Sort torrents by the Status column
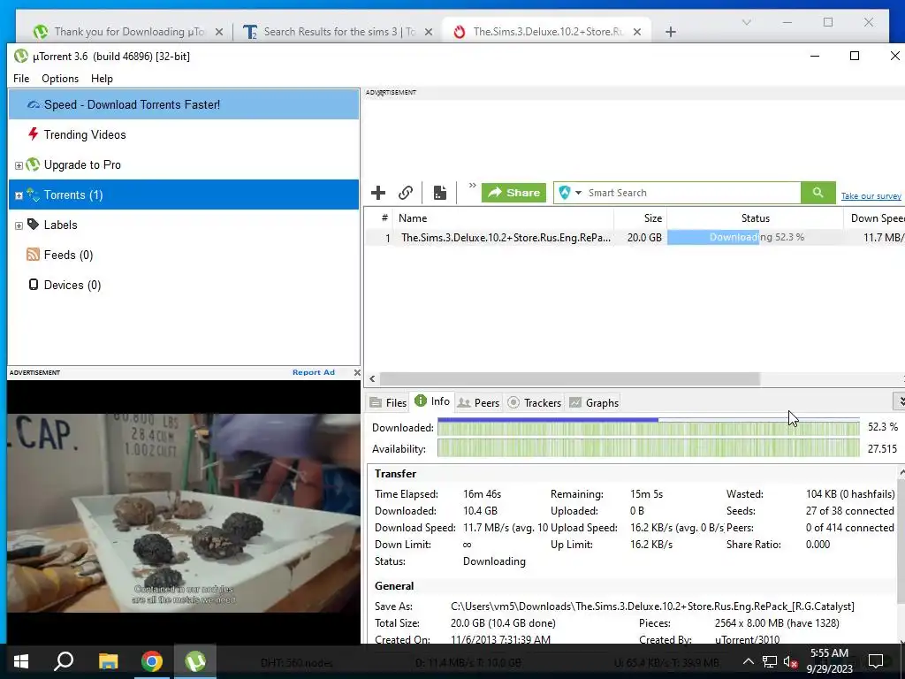Screen dimensions: 905x679 point(755,218)
